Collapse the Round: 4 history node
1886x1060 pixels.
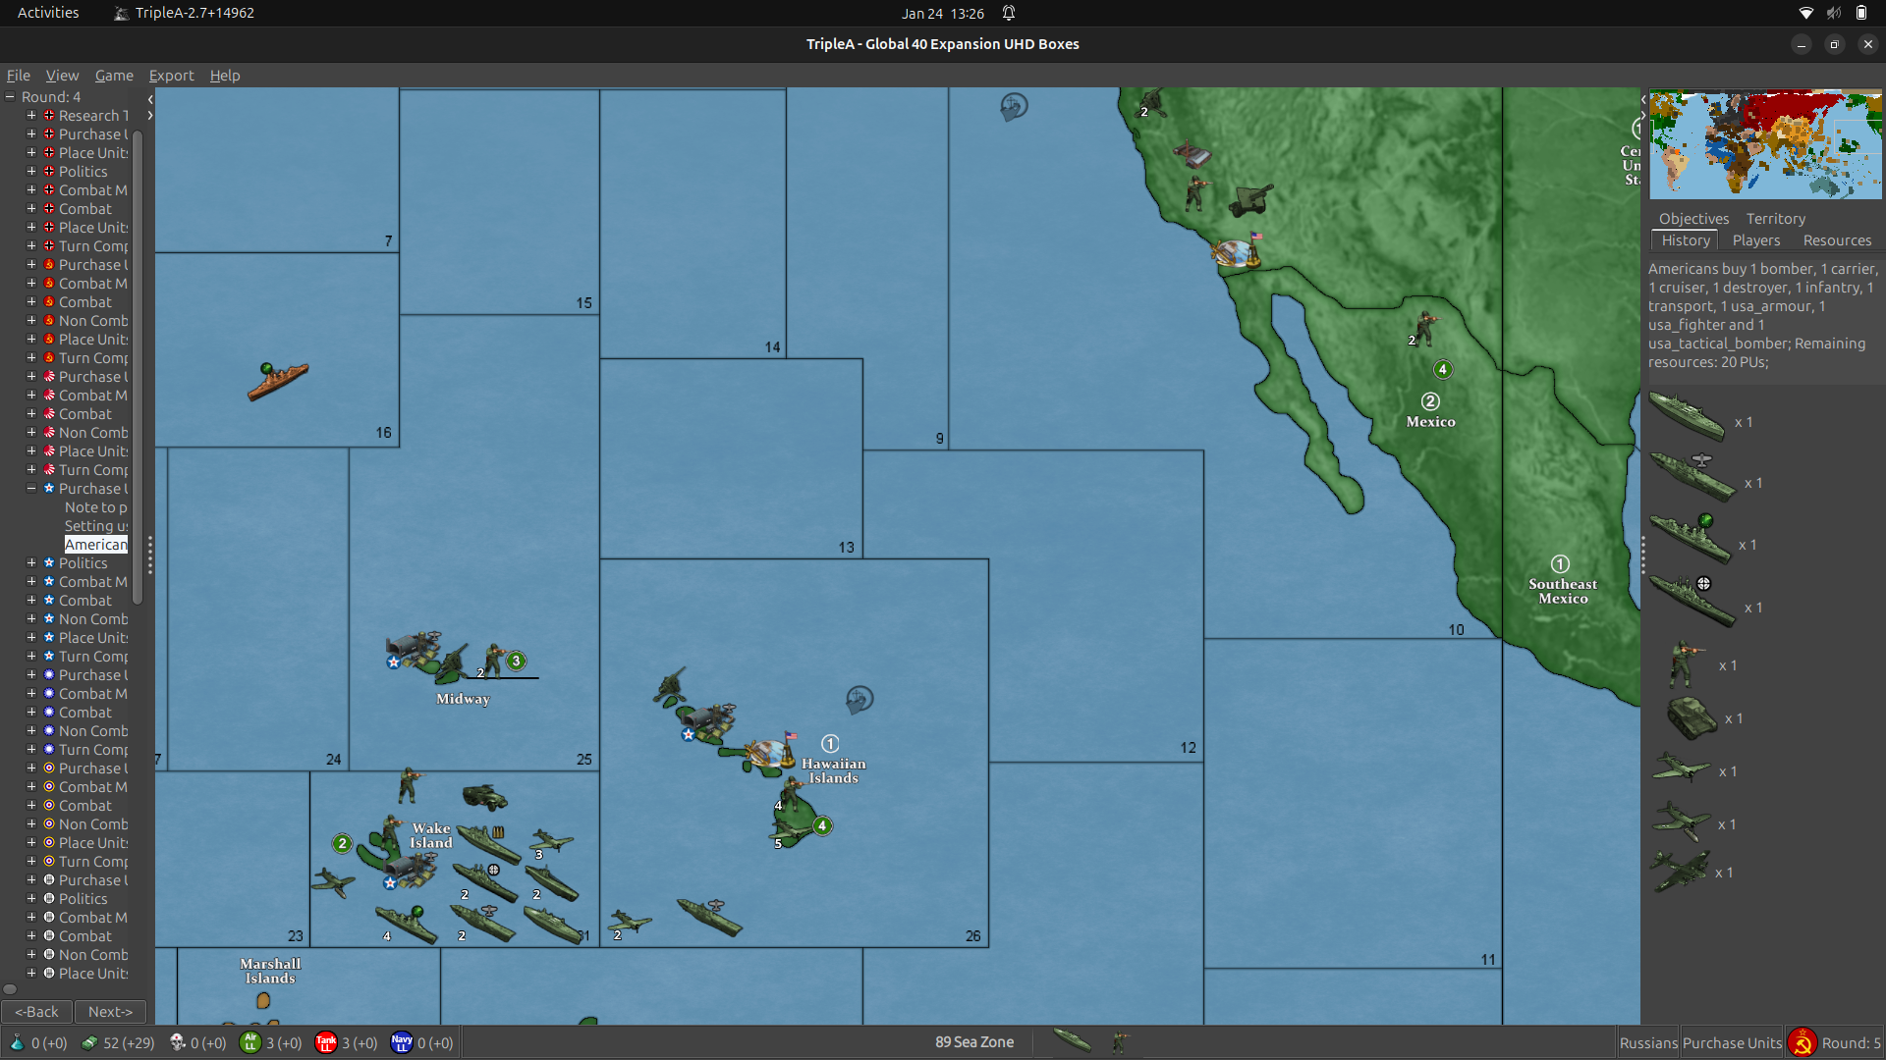point(10,97)
